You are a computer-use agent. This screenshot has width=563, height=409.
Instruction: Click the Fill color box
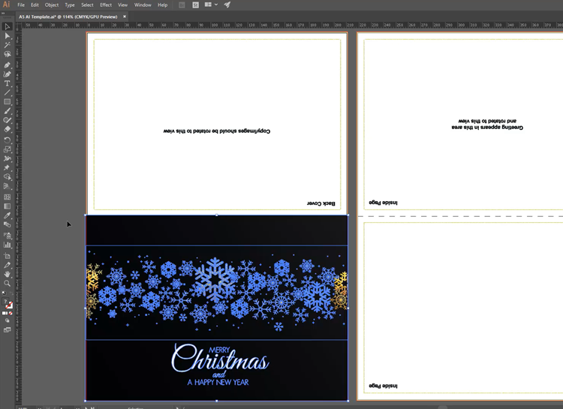pos(5,302)
